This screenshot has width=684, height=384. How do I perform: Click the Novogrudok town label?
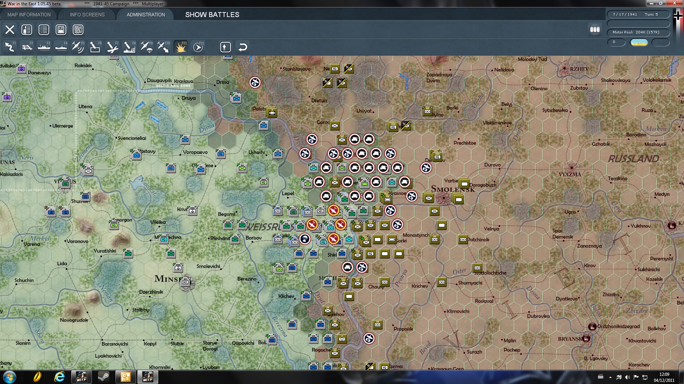click(x=74, y=320)
